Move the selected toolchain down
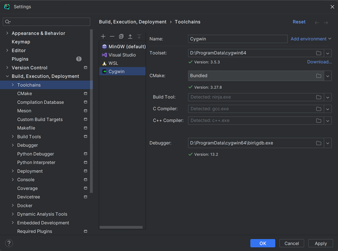The width and height of the screenshot is (338, 251). (x=139, y=36)
